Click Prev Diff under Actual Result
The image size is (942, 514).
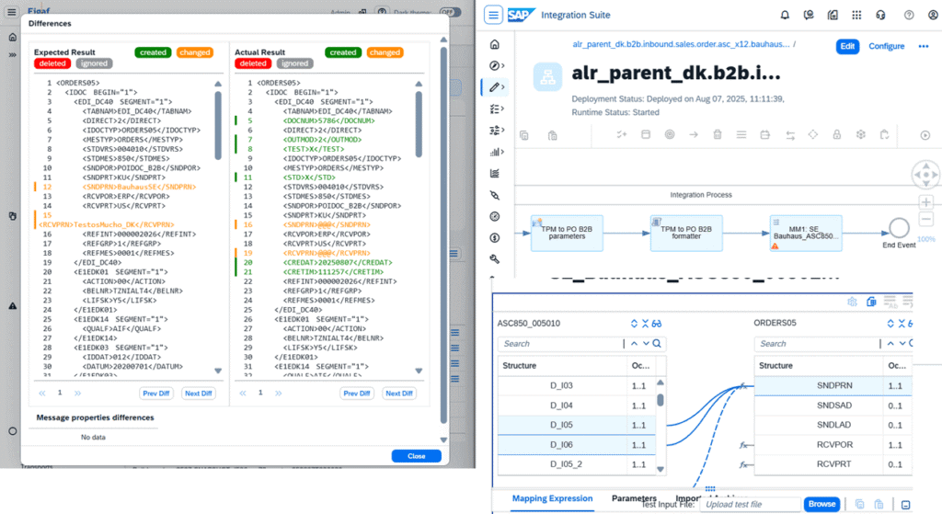[x=356, y=394]
